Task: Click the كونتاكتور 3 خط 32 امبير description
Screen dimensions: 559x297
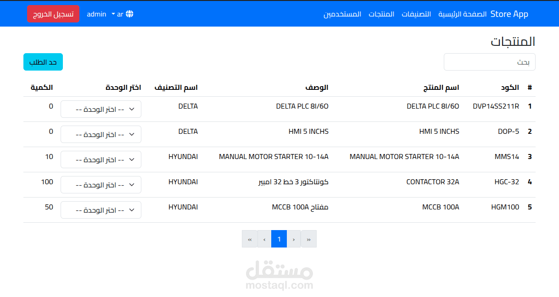Action: click(x=293, y=182)
